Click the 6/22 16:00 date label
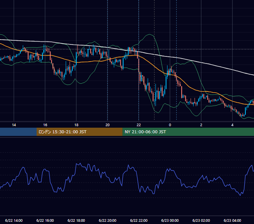 click(x=45, y=220)
